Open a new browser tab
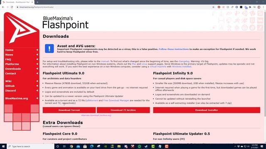 (37, 2)
